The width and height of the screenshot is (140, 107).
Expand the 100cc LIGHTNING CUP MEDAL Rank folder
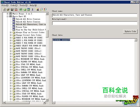11,80
